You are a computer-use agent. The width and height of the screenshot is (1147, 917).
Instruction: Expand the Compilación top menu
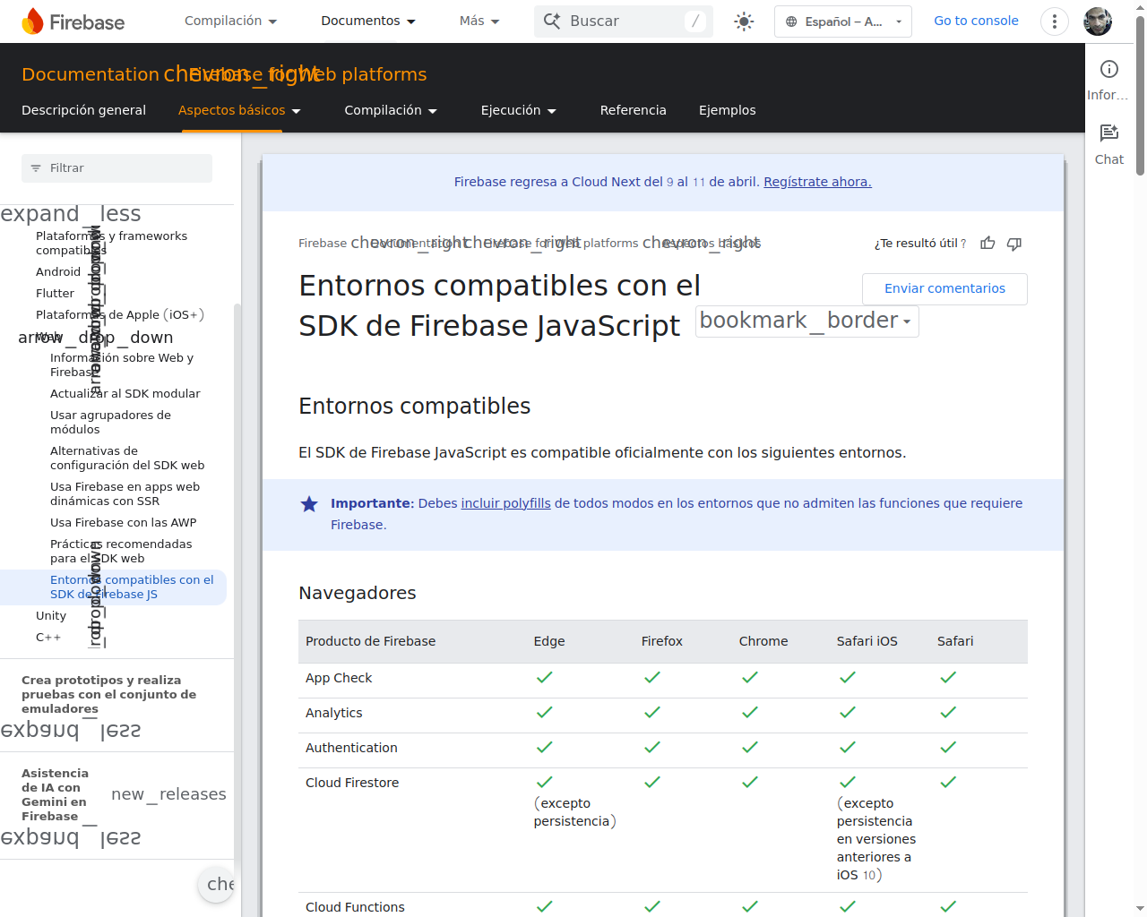click(230, 21)
